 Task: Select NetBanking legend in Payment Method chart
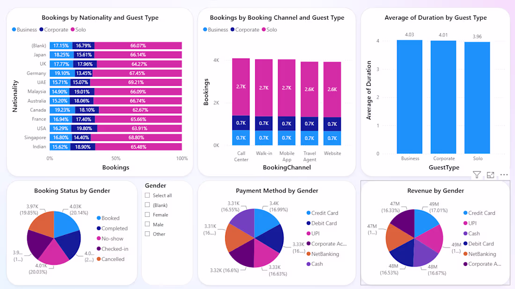(x=323, y=254)
